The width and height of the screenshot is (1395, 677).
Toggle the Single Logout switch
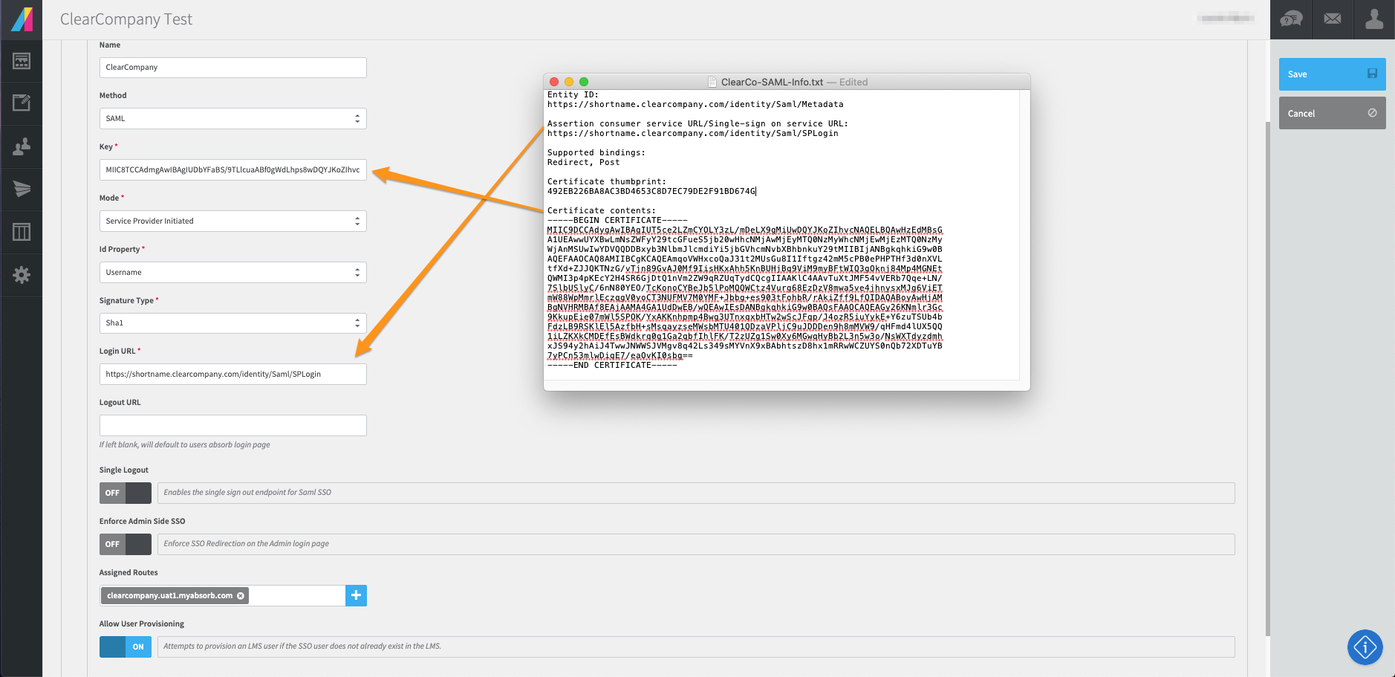(x=126, y=493)
